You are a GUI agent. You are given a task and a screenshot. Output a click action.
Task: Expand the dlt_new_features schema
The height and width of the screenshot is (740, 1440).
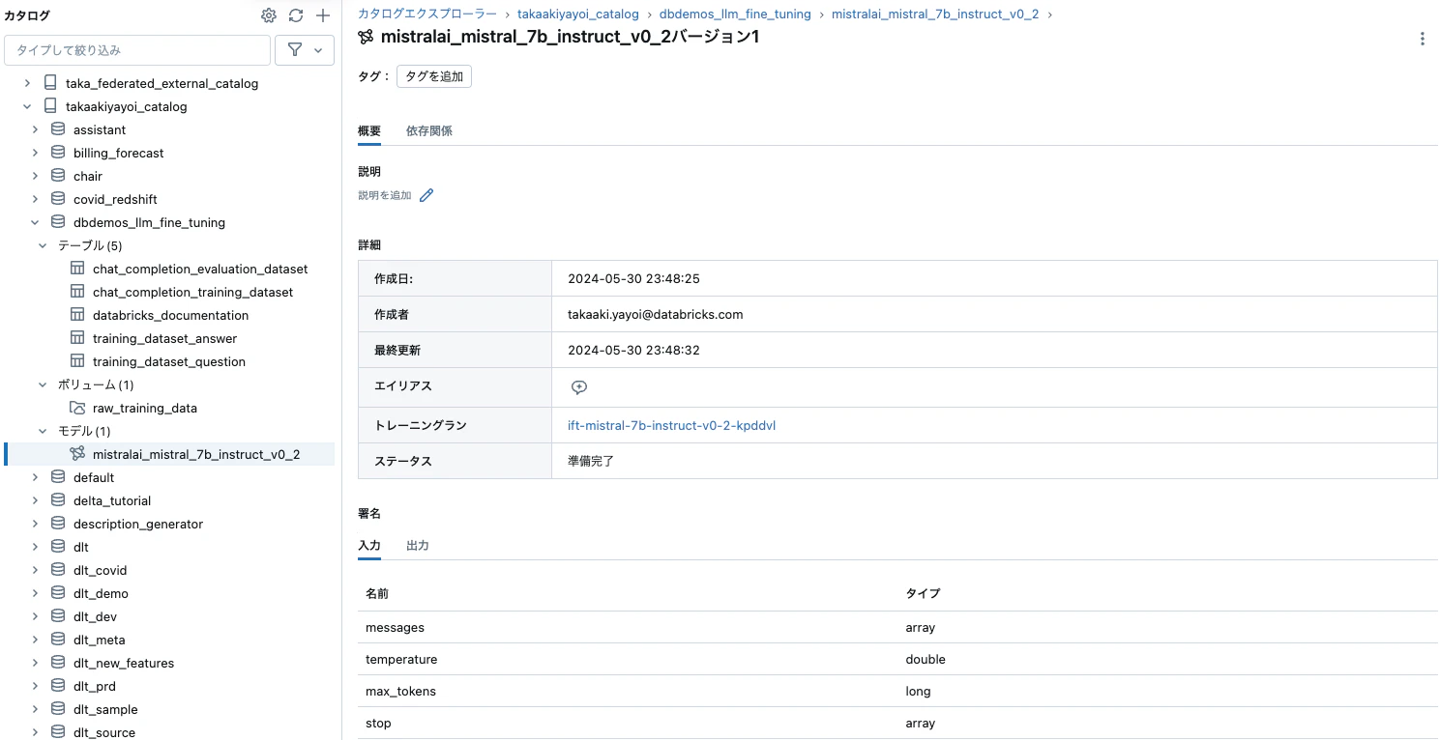tap(35, 663)
